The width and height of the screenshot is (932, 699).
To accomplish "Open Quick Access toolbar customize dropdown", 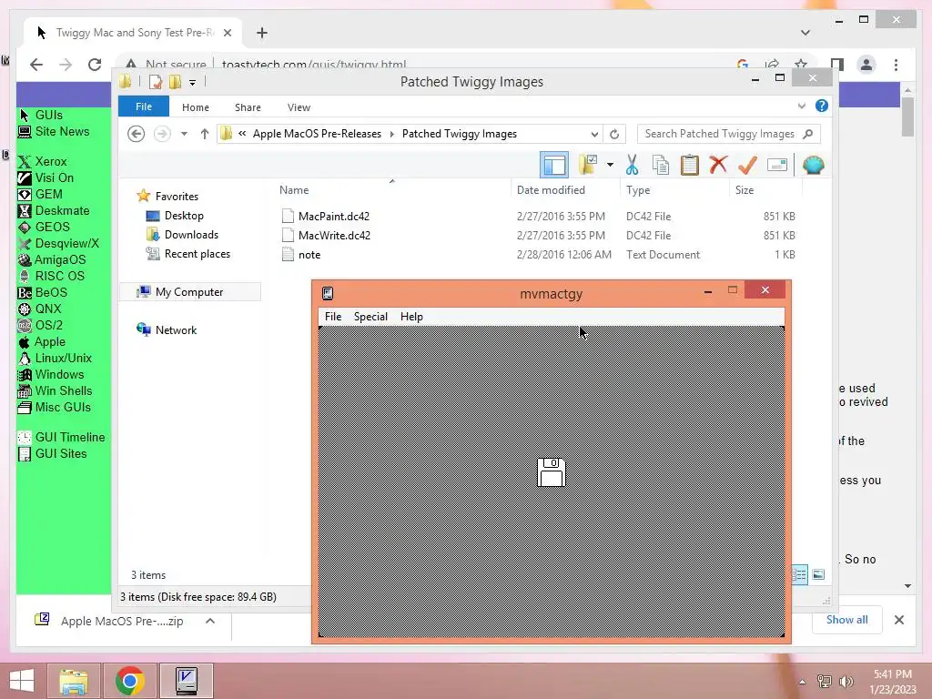I will [192, 83].
